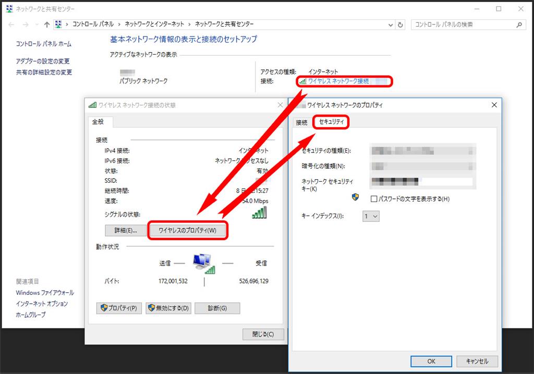The width and height of the screenshot is (534, 374).
Task: Click the shield icon beside show password
Action: pos(355,197)
